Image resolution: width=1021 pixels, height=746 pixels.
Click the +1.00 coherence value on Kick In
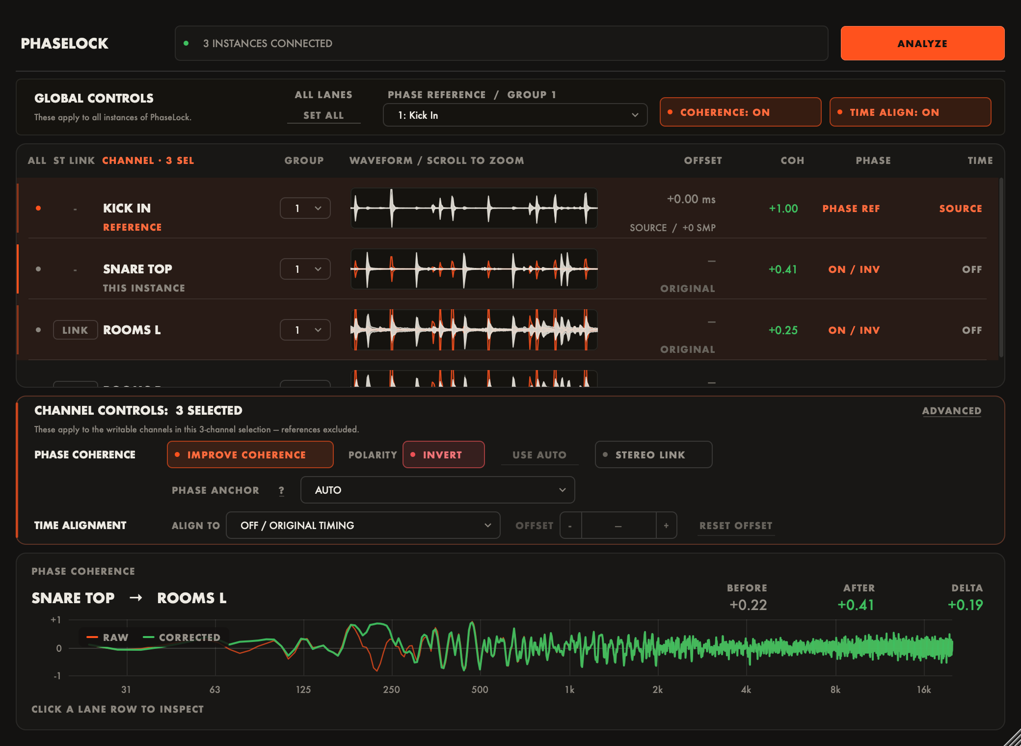[x=783, y=209]
